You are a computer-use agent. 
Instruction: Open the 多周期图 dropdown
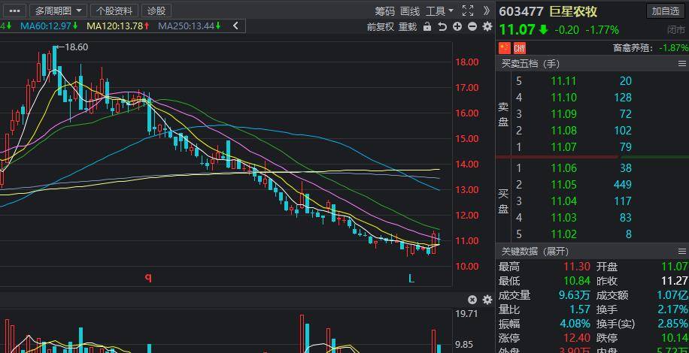pos(59,11)
